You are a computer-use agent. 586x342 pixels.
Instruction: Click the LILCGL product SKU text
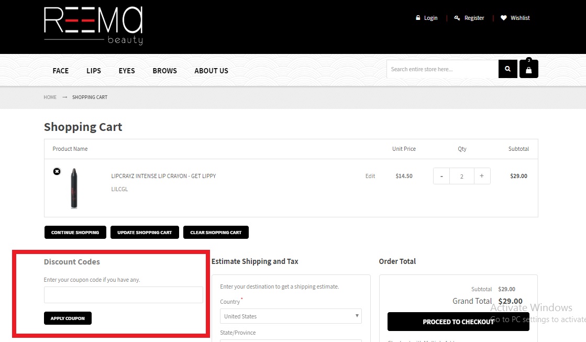click(119, 189)
